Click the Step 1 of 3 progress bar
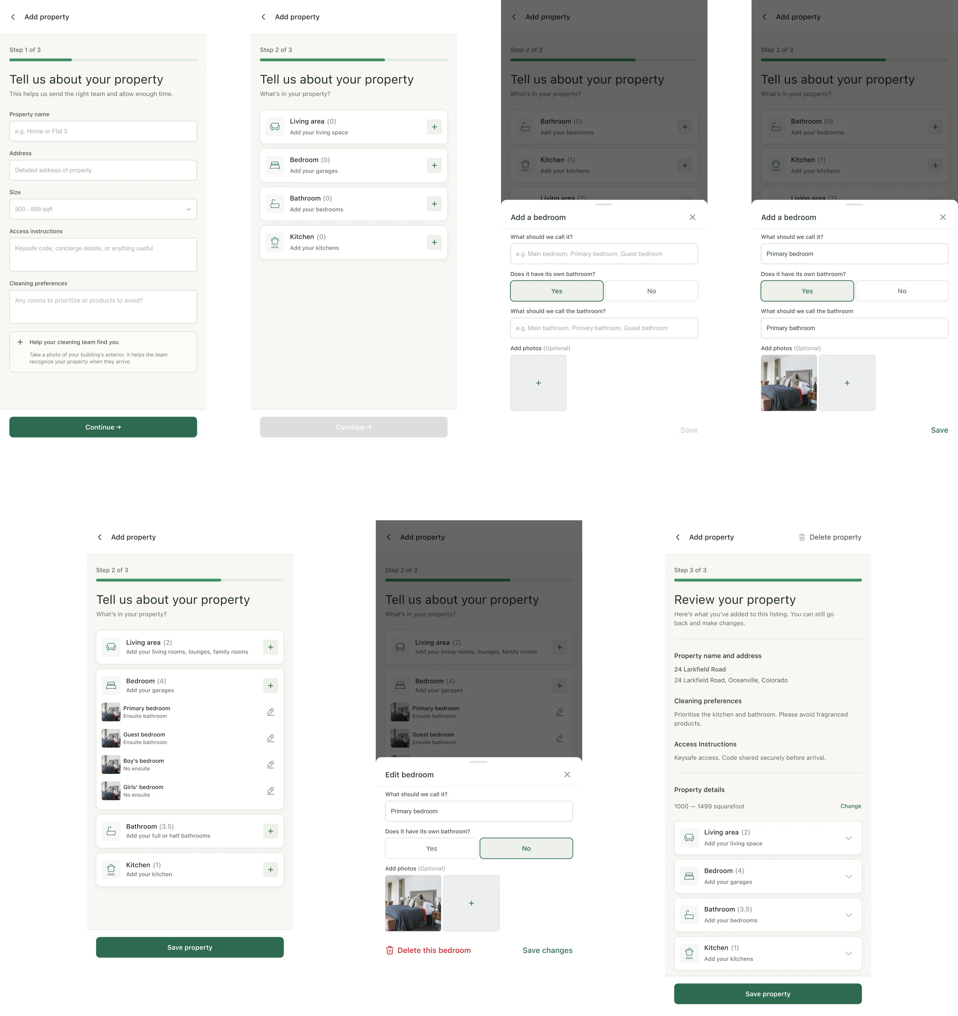Viewport: 958px width, 1016px height. click(103, 60)
